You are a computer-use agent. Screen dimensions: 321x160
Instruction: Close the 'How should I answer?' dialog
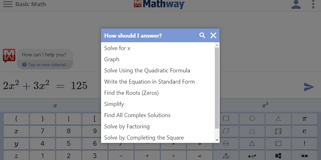click(x=213, y=35)
